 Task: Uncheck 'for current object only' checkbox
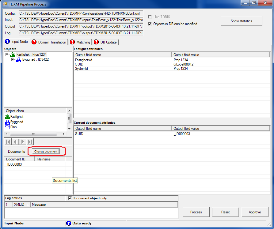70,198
